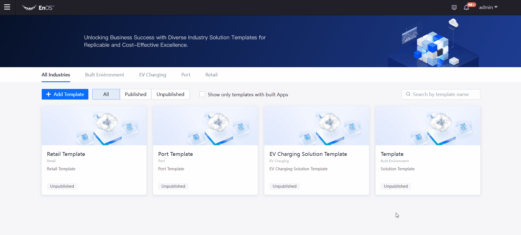Open the Built Environment Template card image
Image resolution: width=521 pixels, height=235 pixels.
point(428,126)
